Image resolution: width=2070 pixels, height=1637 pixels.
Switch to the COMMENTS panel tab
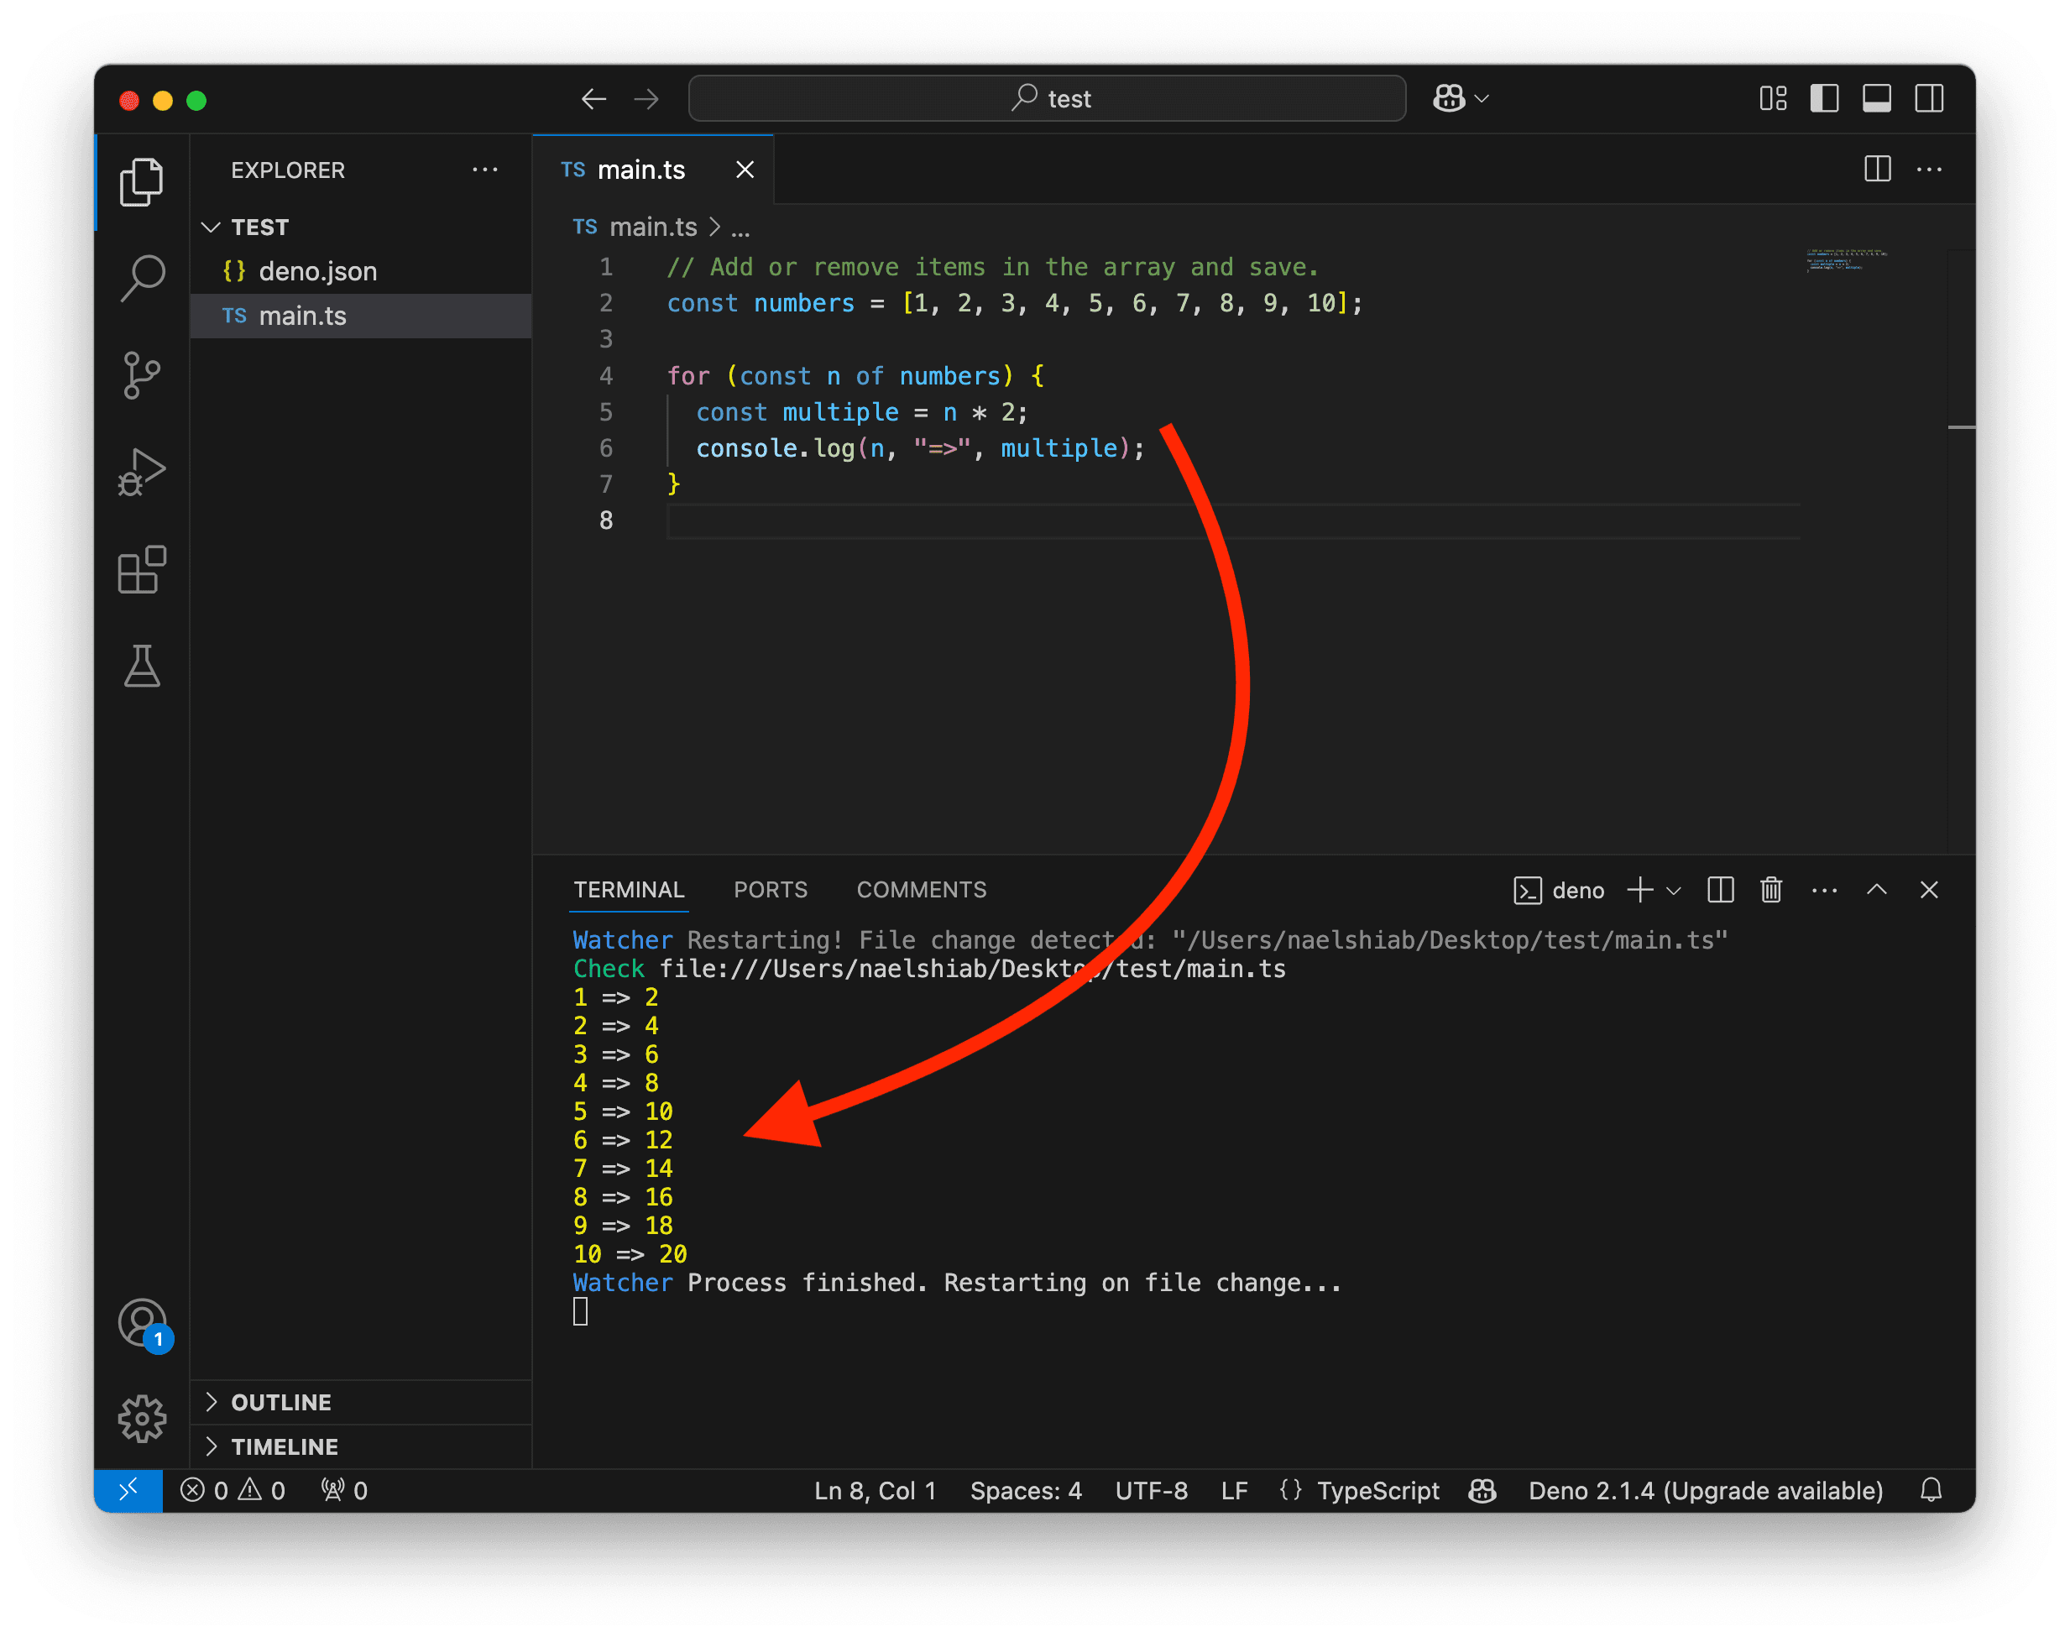tap(921, 889)
